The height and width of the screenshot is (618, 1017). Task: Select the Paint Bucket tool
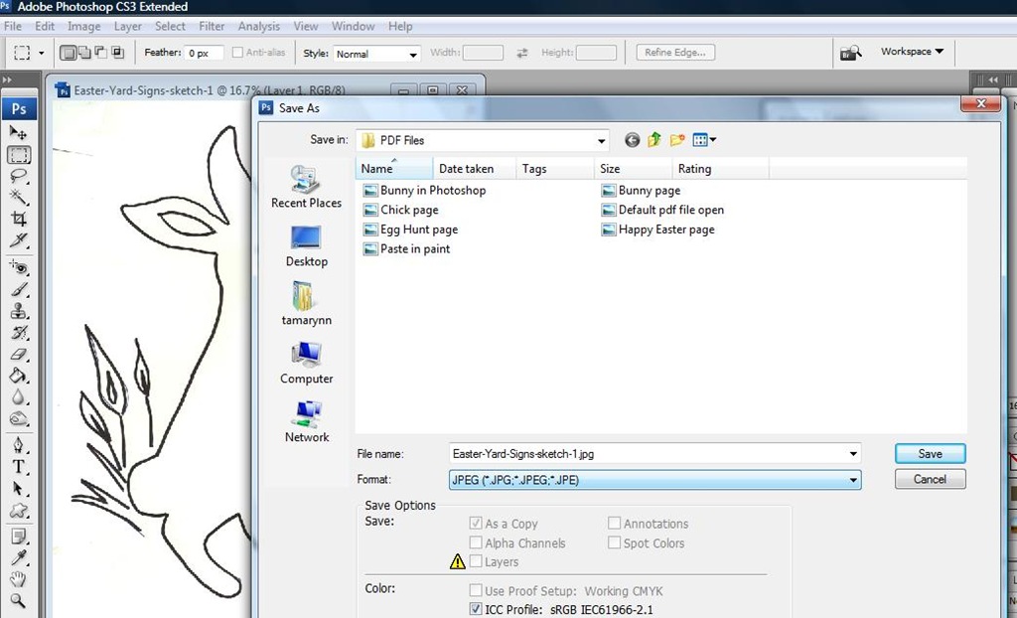click(18, 376)
